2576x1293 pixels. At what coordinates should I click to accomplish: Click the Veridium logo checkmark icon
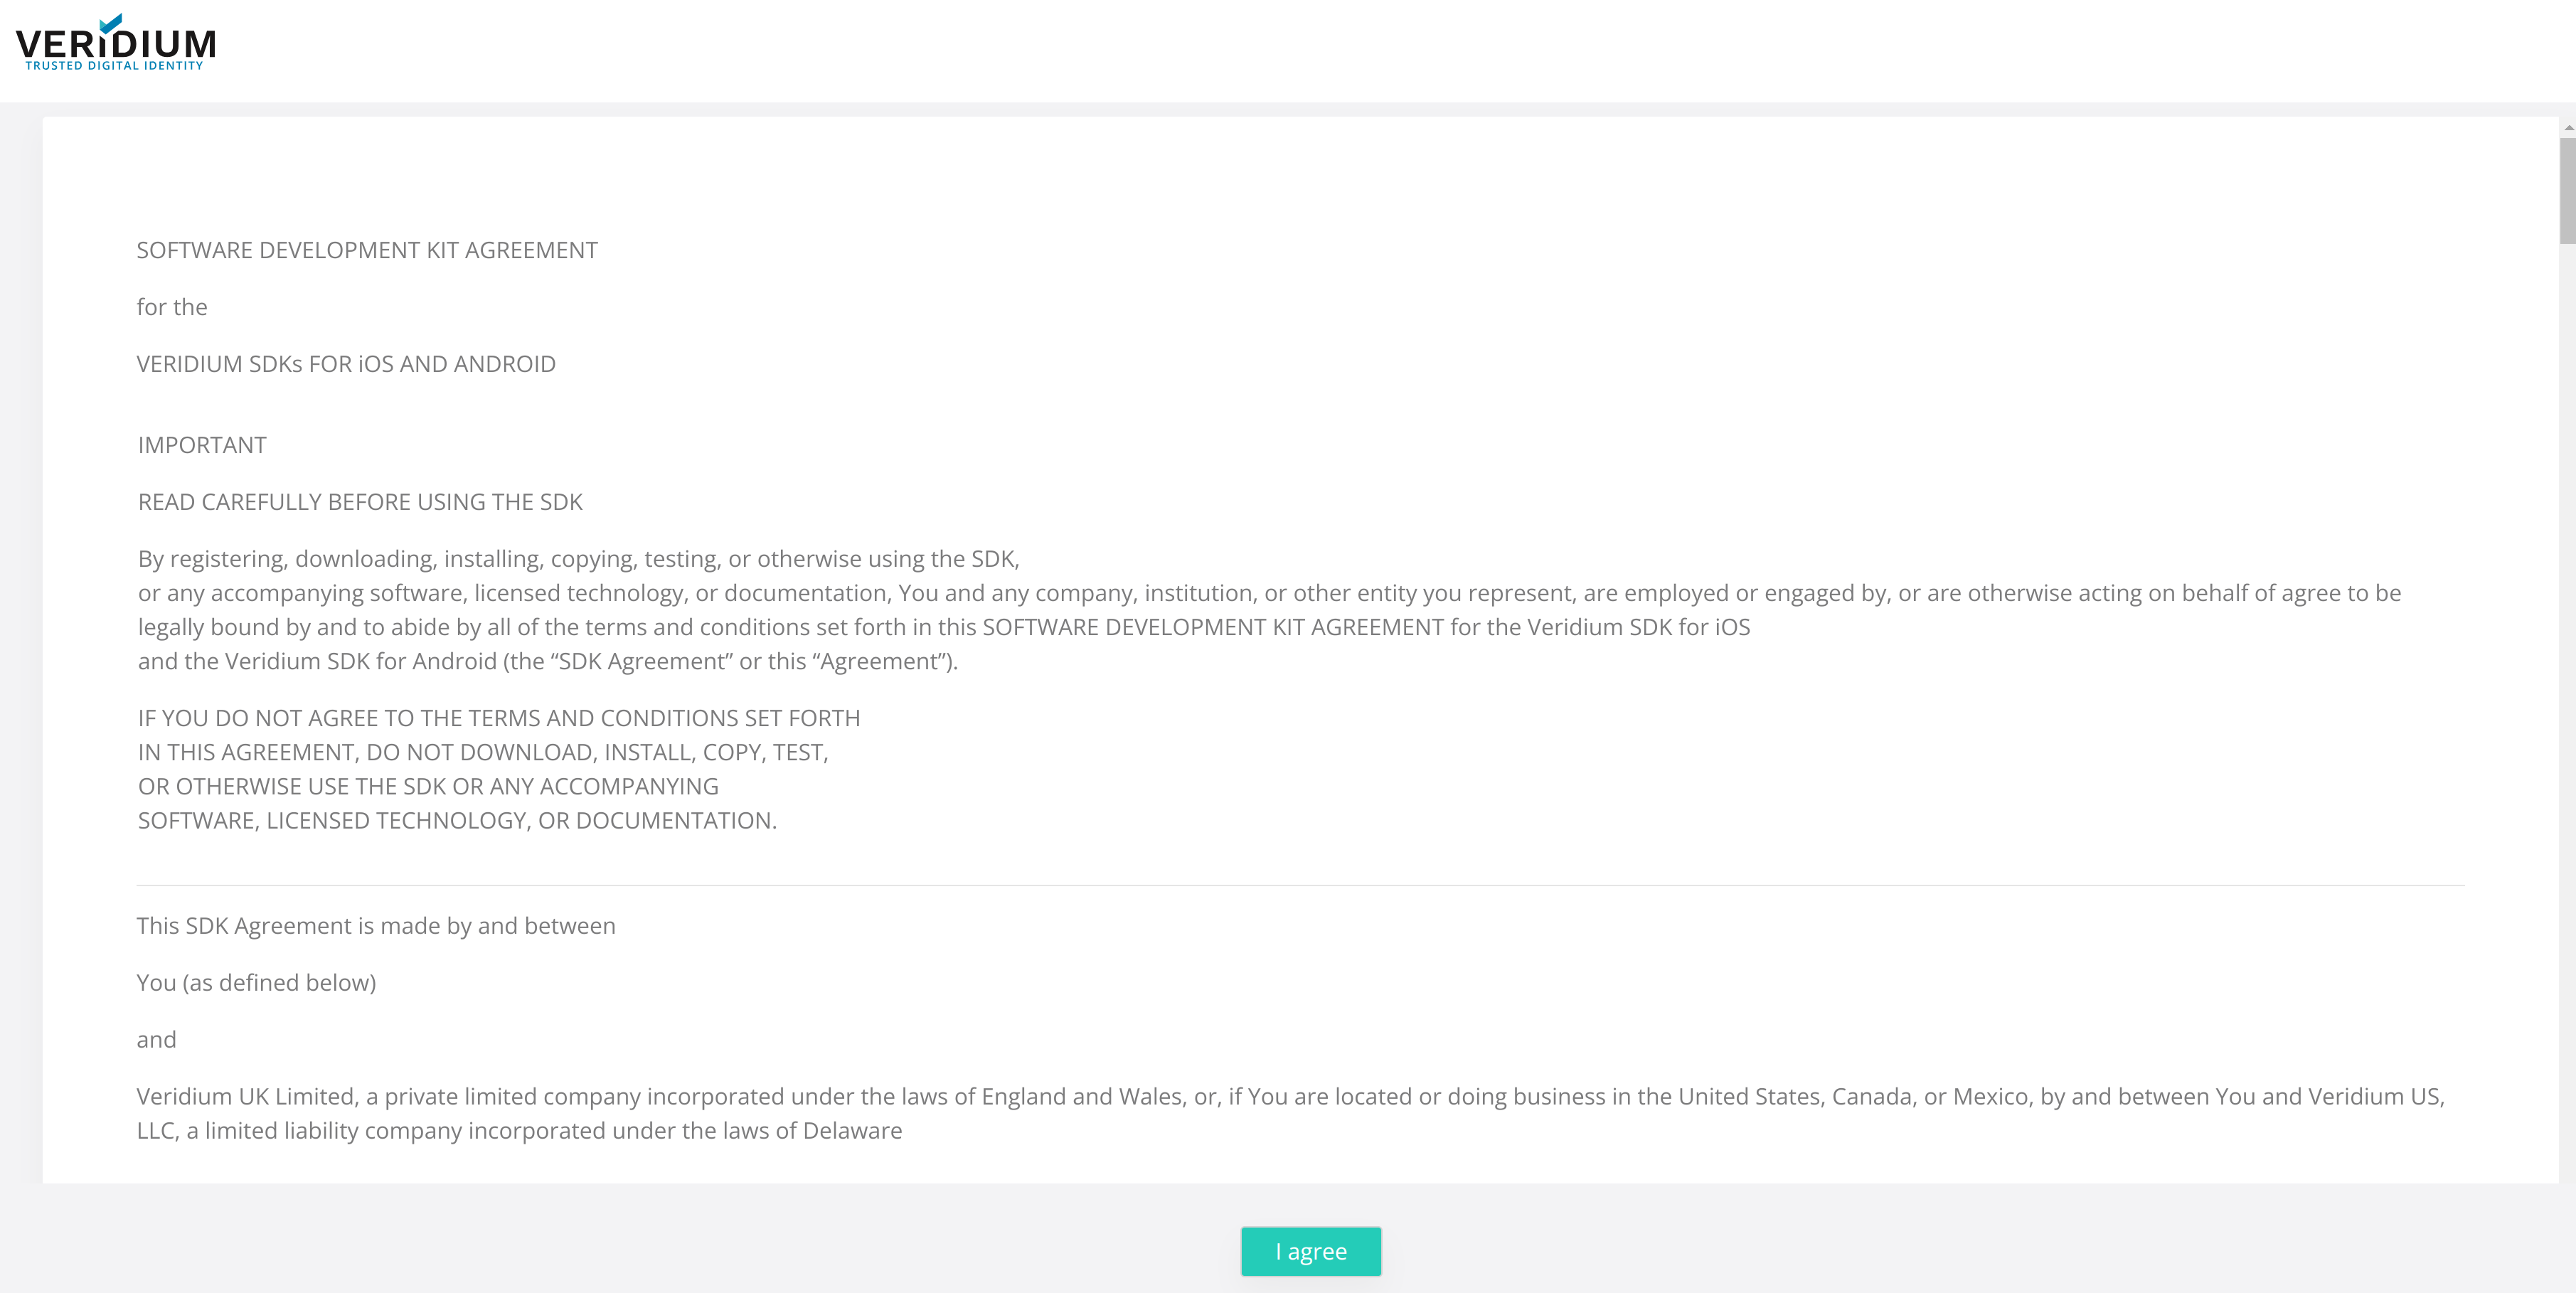(111, 23)
